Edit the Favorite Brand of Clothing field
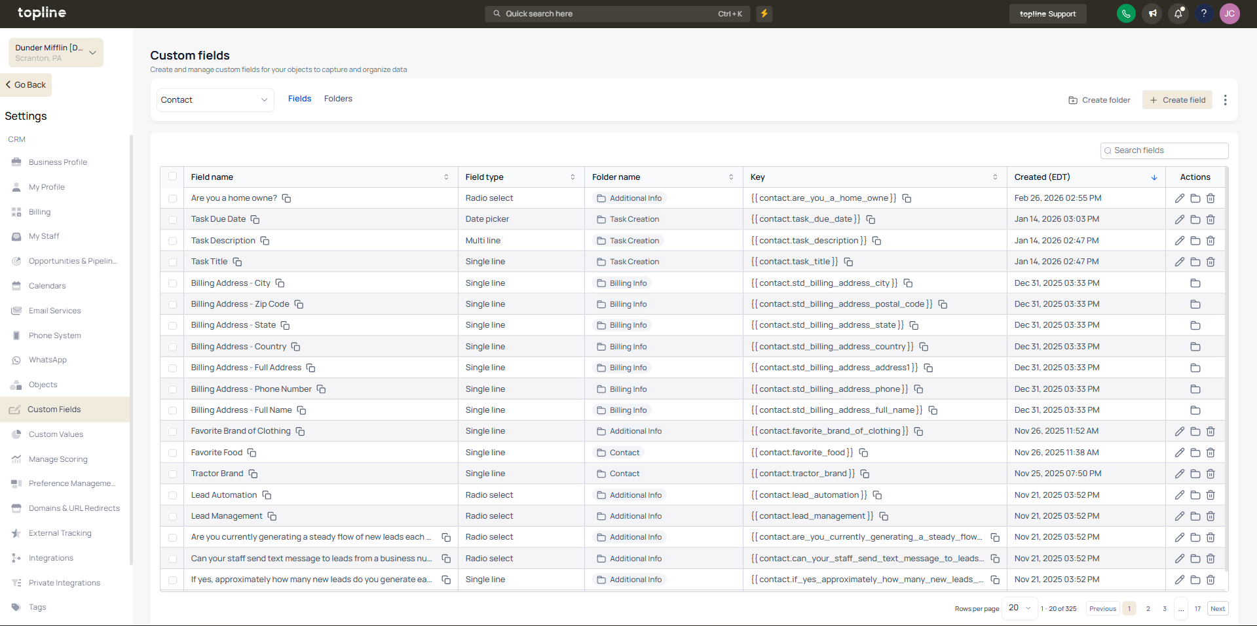 click(1180, 432)
